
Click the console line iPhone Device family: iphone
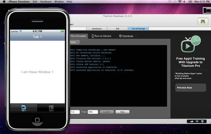tap(90, 61)
